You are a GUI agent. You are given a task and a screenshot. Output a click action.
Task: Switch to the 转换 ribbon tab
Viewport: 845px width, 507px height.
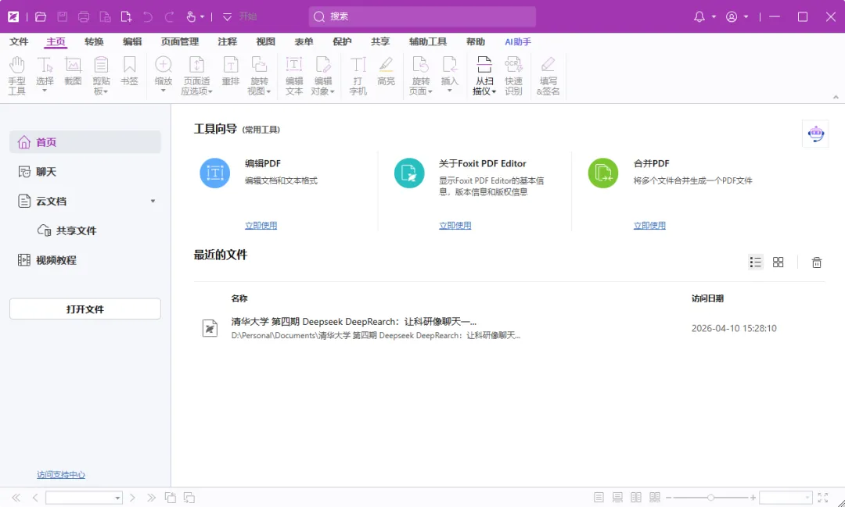point(94,41)
